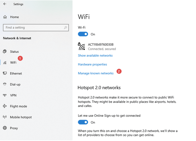
Task: Click the Dial-up phone icon
Action: click(x=5, y=84)
